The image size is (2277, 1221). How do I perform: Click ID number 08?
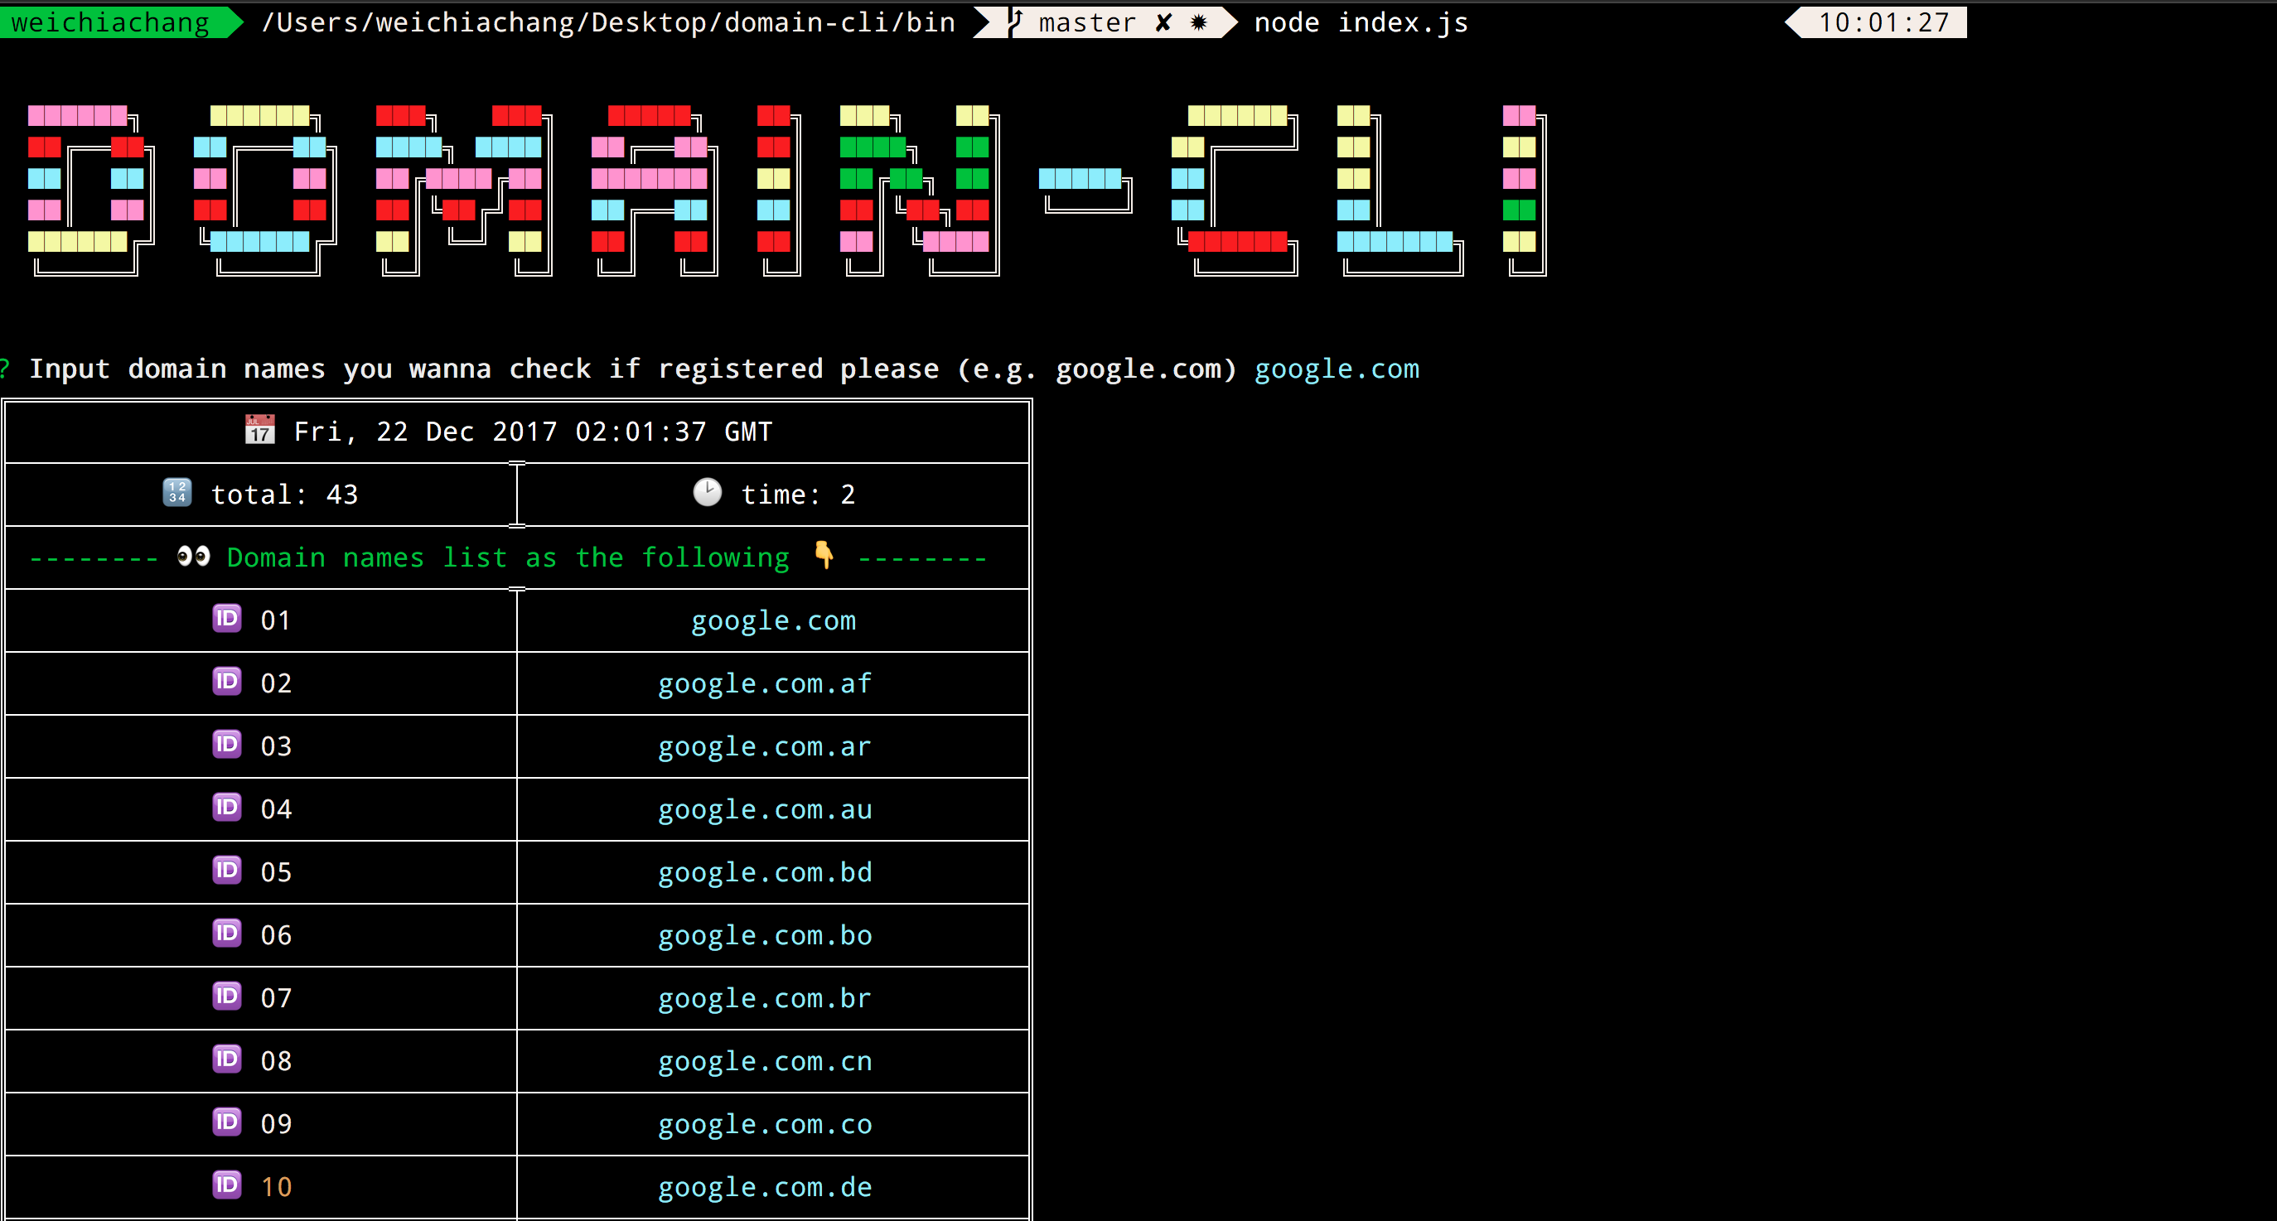click(276, 1061)
